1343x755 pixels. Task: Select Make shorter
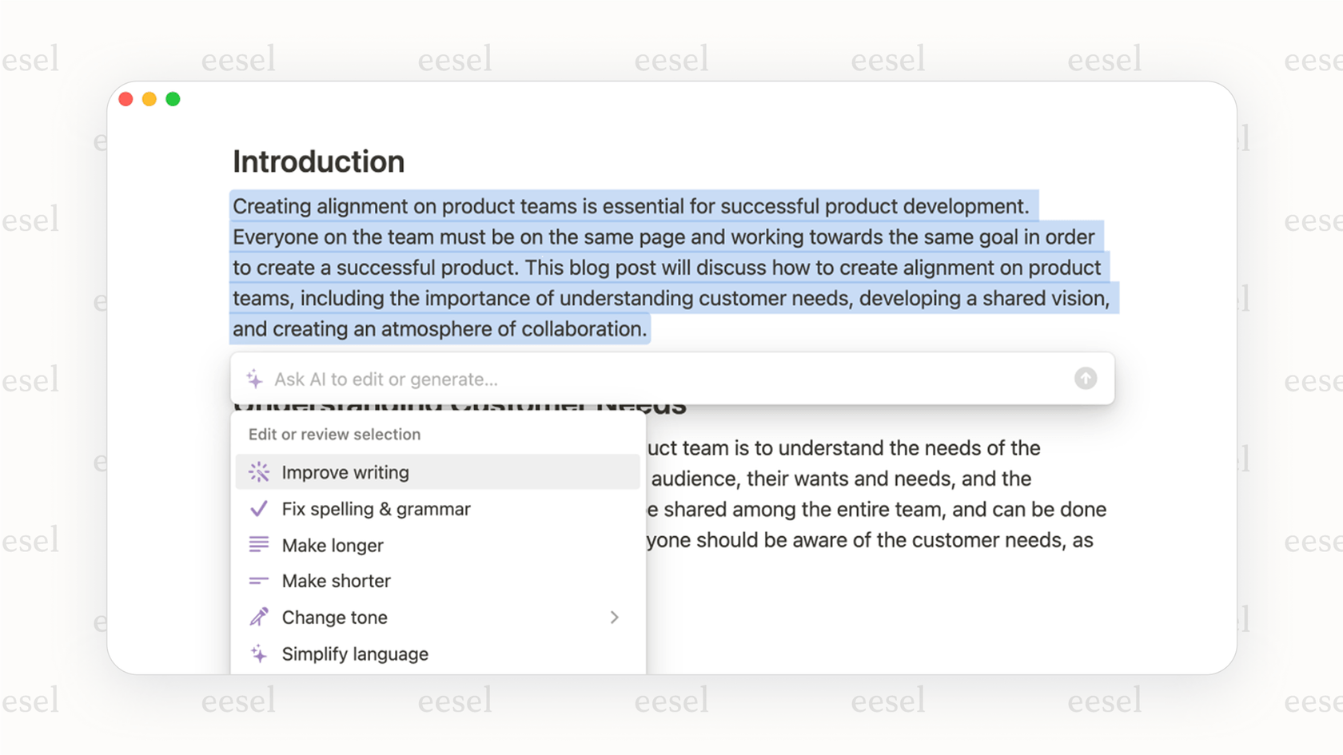tap(336, 580)
